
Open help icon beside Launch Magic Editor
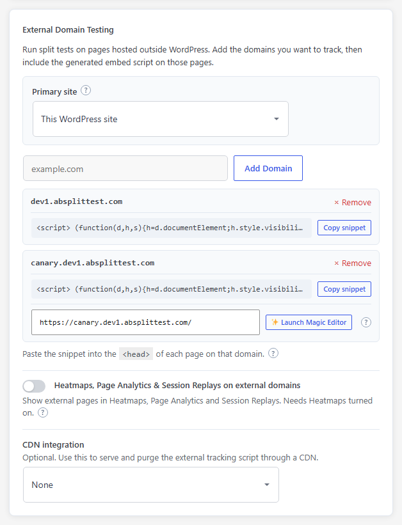[x=366, y=322]
